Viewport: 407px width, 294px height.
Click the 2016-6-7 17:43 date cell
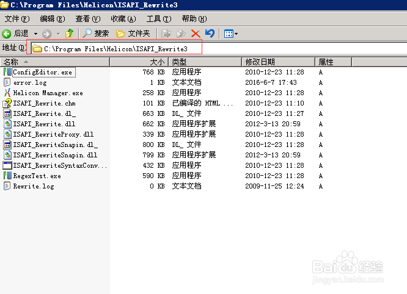(x=271, y=82)
